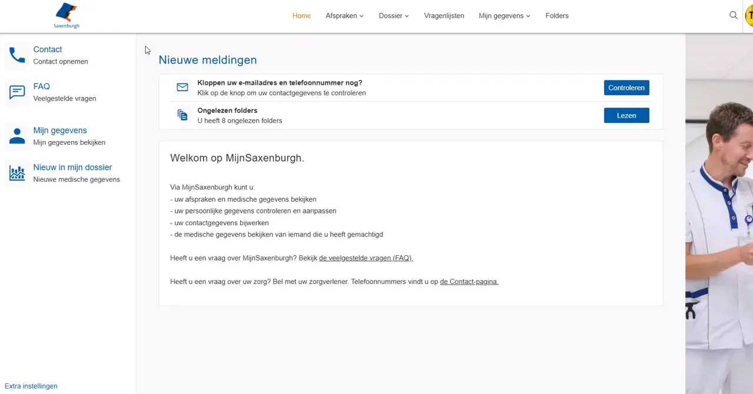Follow the 'de veelgestelde vragen (FAQ)' link
This screenshot has height=394, width=753.
pyautogui.click(x=366, y=258)
